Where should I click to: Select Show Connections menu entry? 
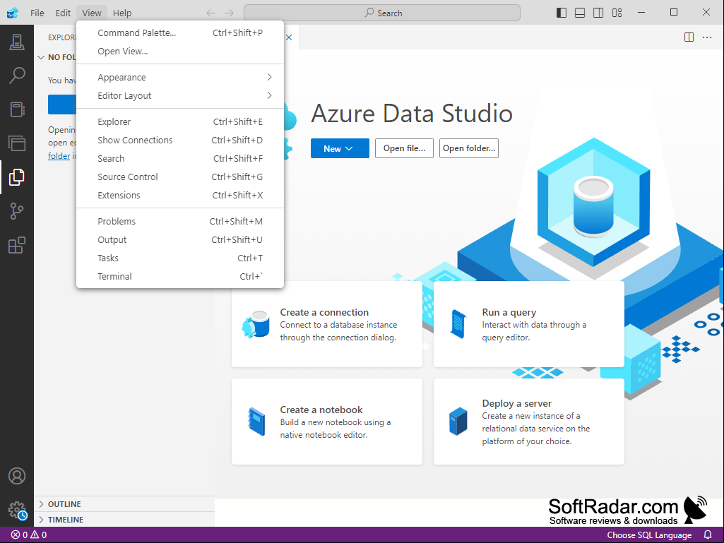tap(180, 140)
